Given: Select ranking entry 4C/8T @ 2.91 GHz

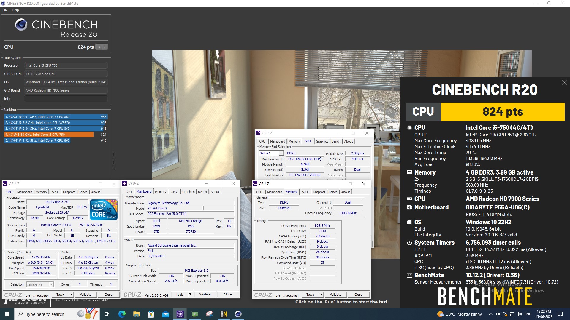Looking at the screenshot, I should (x=56, y=117).
